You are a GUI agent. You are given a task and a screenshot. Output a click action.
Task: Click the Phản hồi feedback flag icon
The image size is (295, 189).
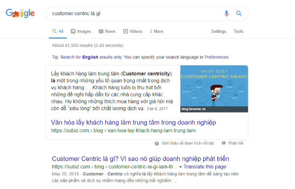click(224, 143)
